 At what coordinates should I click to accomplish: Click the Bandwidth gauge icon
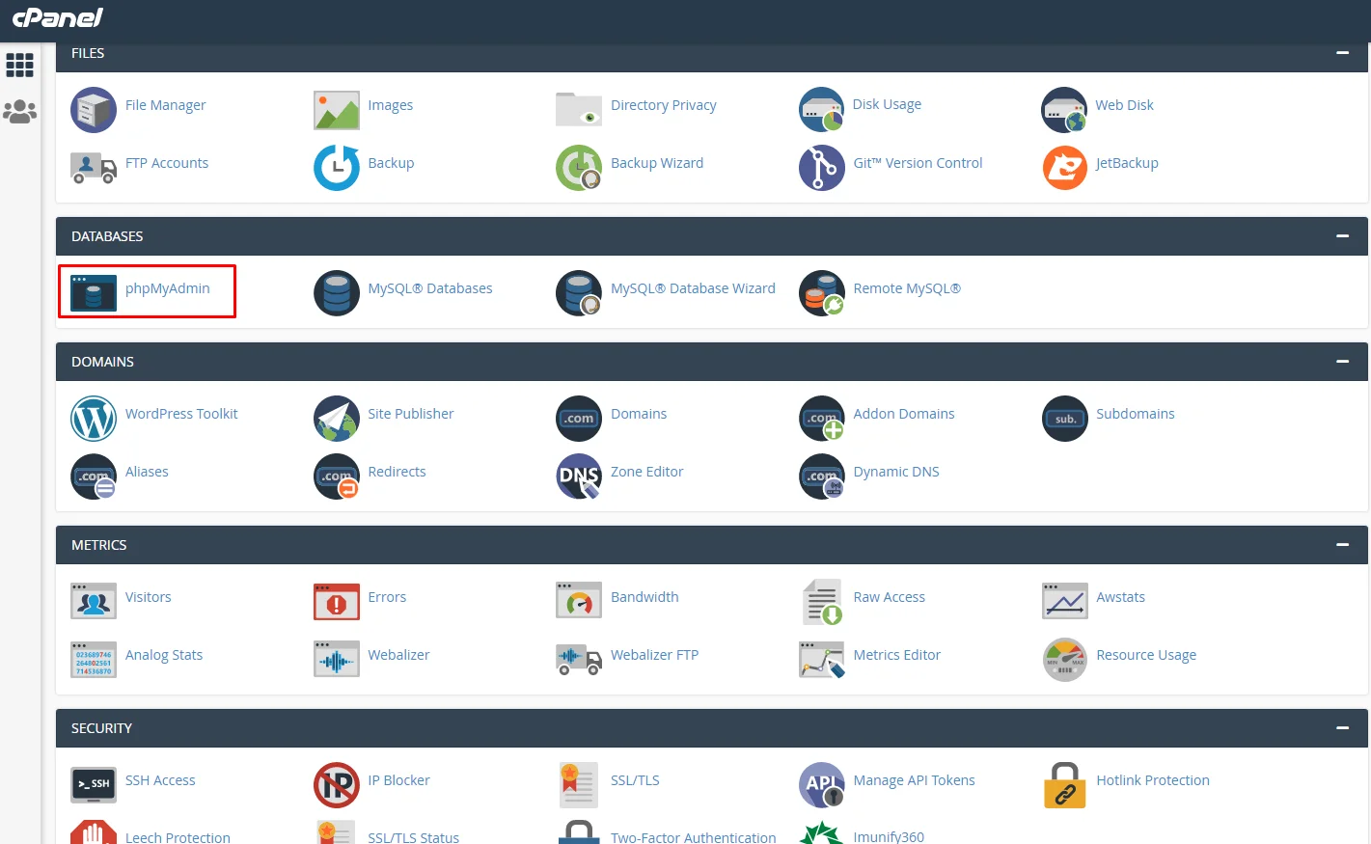(579, 600)
